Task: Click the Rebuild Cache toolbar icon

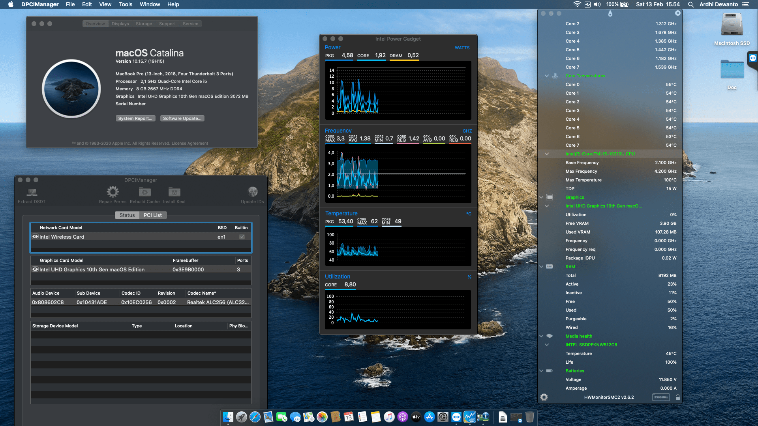Action: click(x=144, y=192)
